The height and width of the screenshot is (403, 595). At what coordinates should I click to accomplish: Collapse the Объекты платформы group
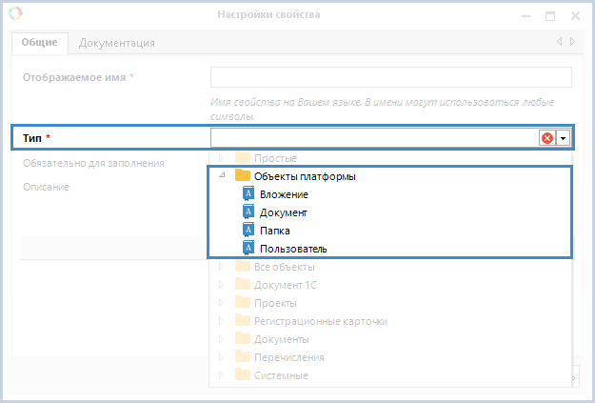[222, 176]
